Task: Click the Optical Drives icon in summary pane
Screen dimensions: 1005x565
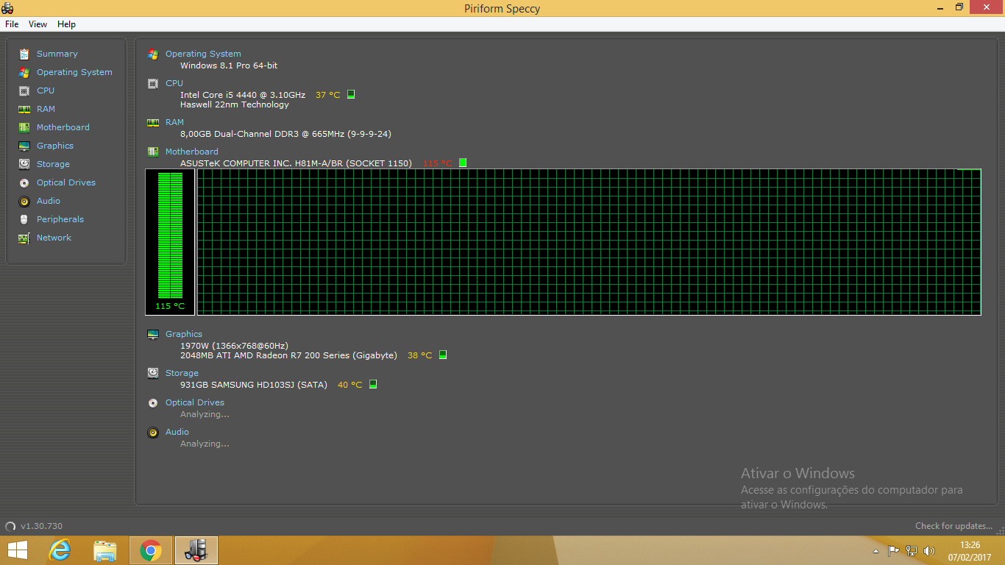Action: [153, 402]
